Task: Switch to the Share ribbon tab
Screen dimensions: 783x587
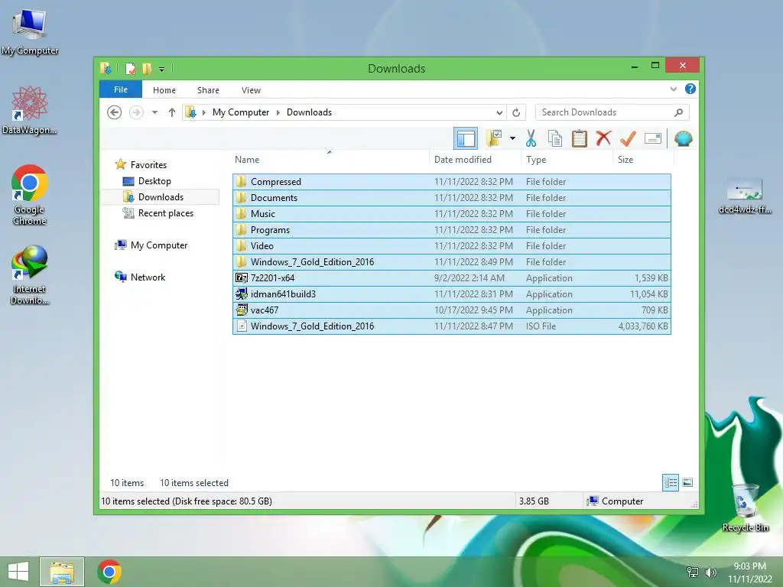Action: (208, 90)
